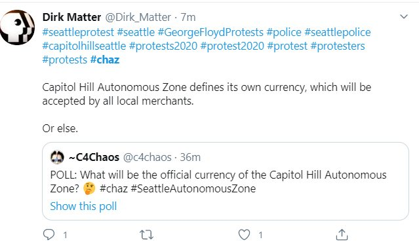The image size is (419, 246).
Task: Click the #protesters hashtag
Action: coord(338,46)
